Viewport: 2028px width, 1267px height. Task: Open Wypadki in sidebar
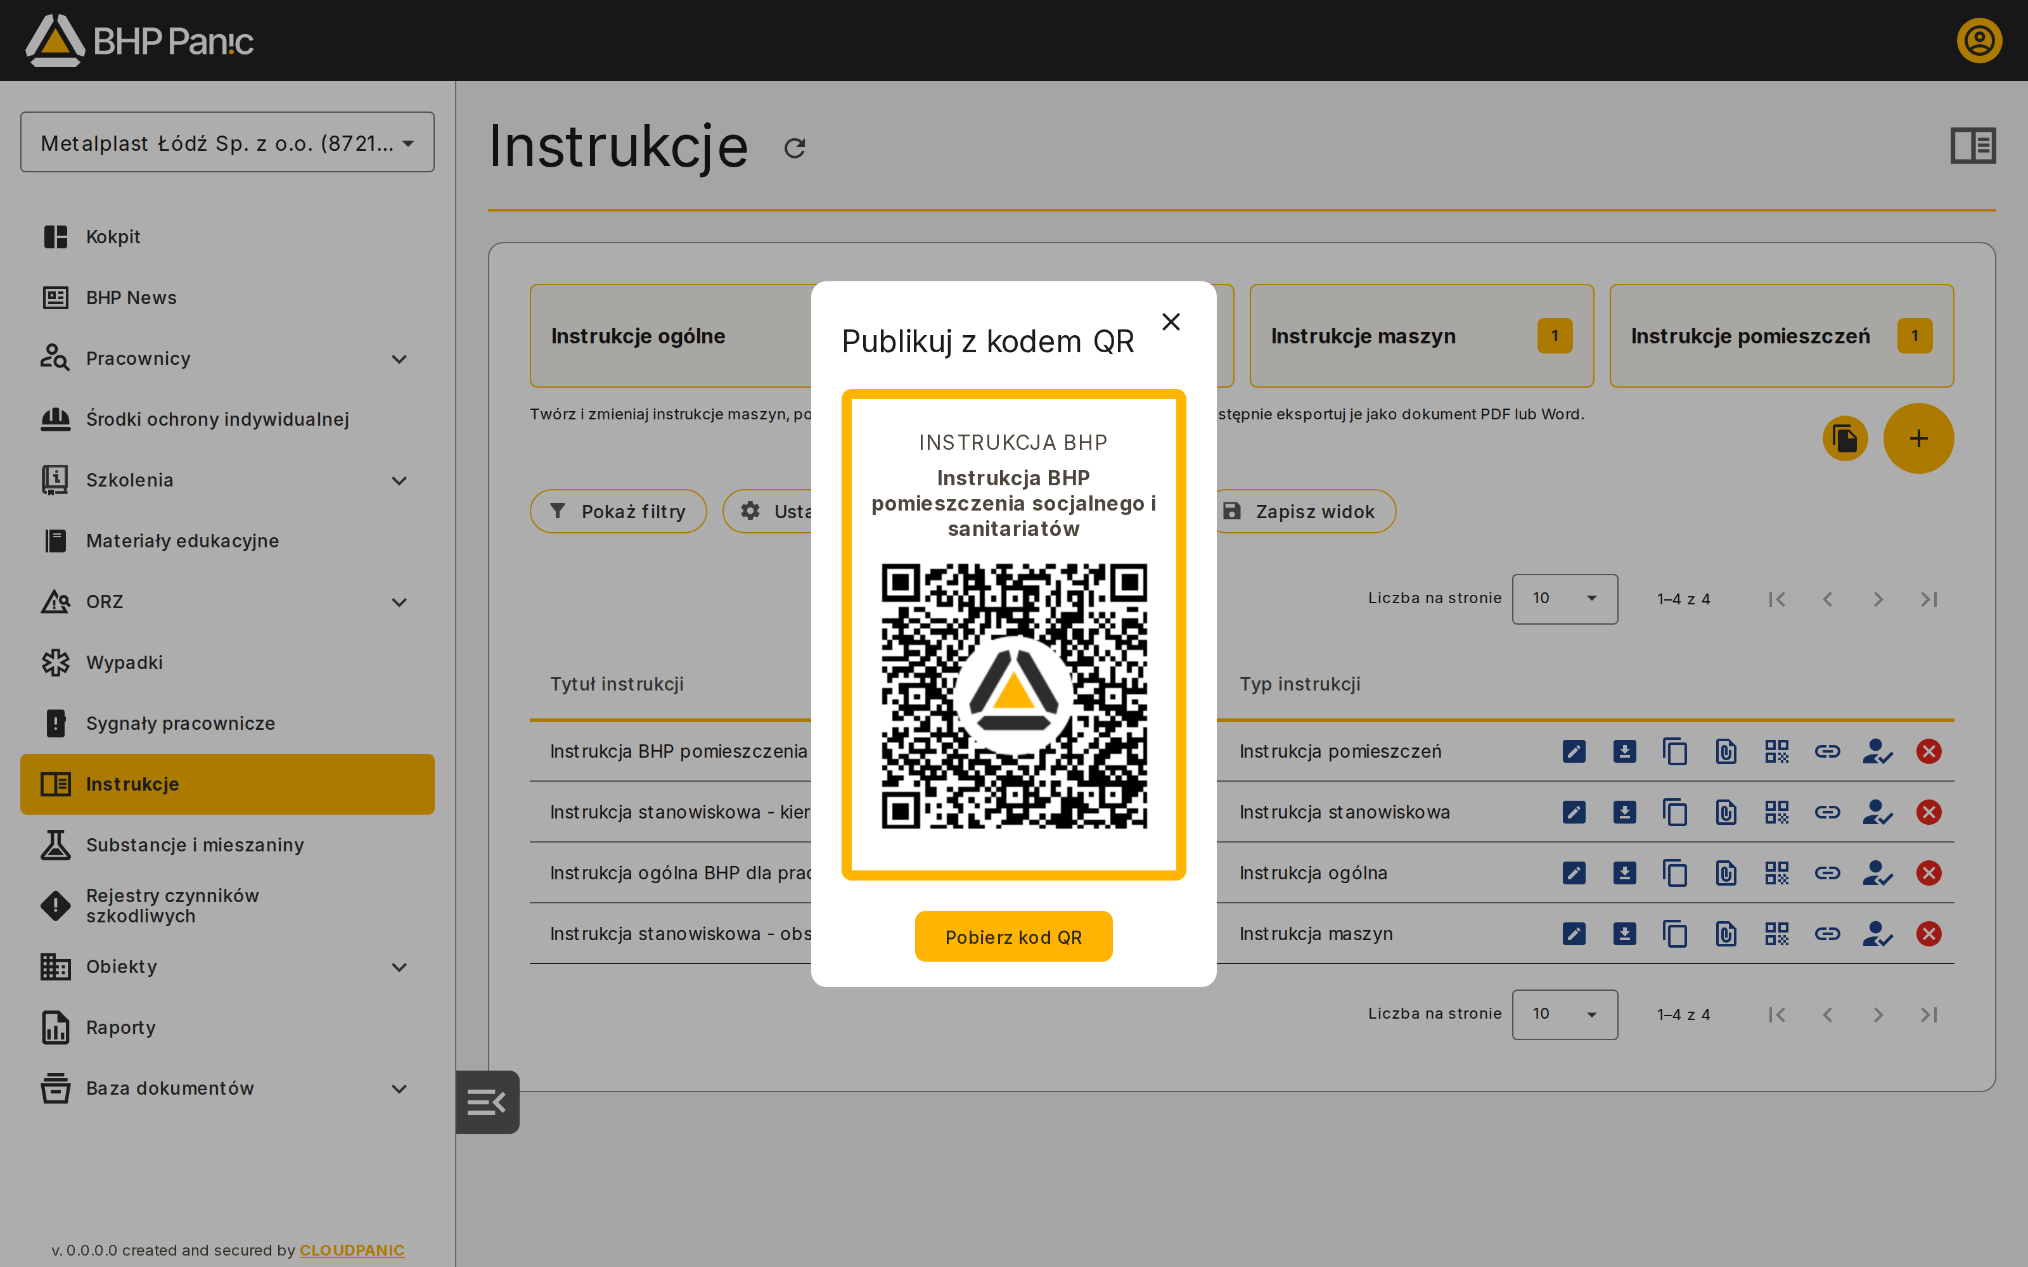click(227, 662)
